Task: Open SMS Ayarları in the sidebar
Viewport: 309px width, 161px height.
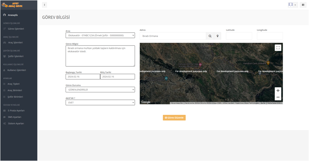Action: [15, 117]
